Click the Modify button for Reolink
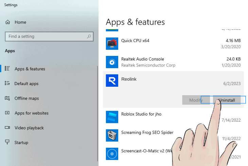248x166 pixels. coord(196,100)
